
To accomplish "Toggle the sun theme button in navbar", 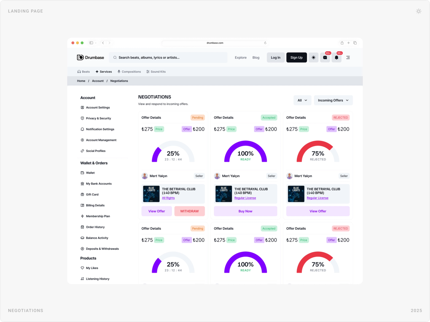I will point(313,58).
